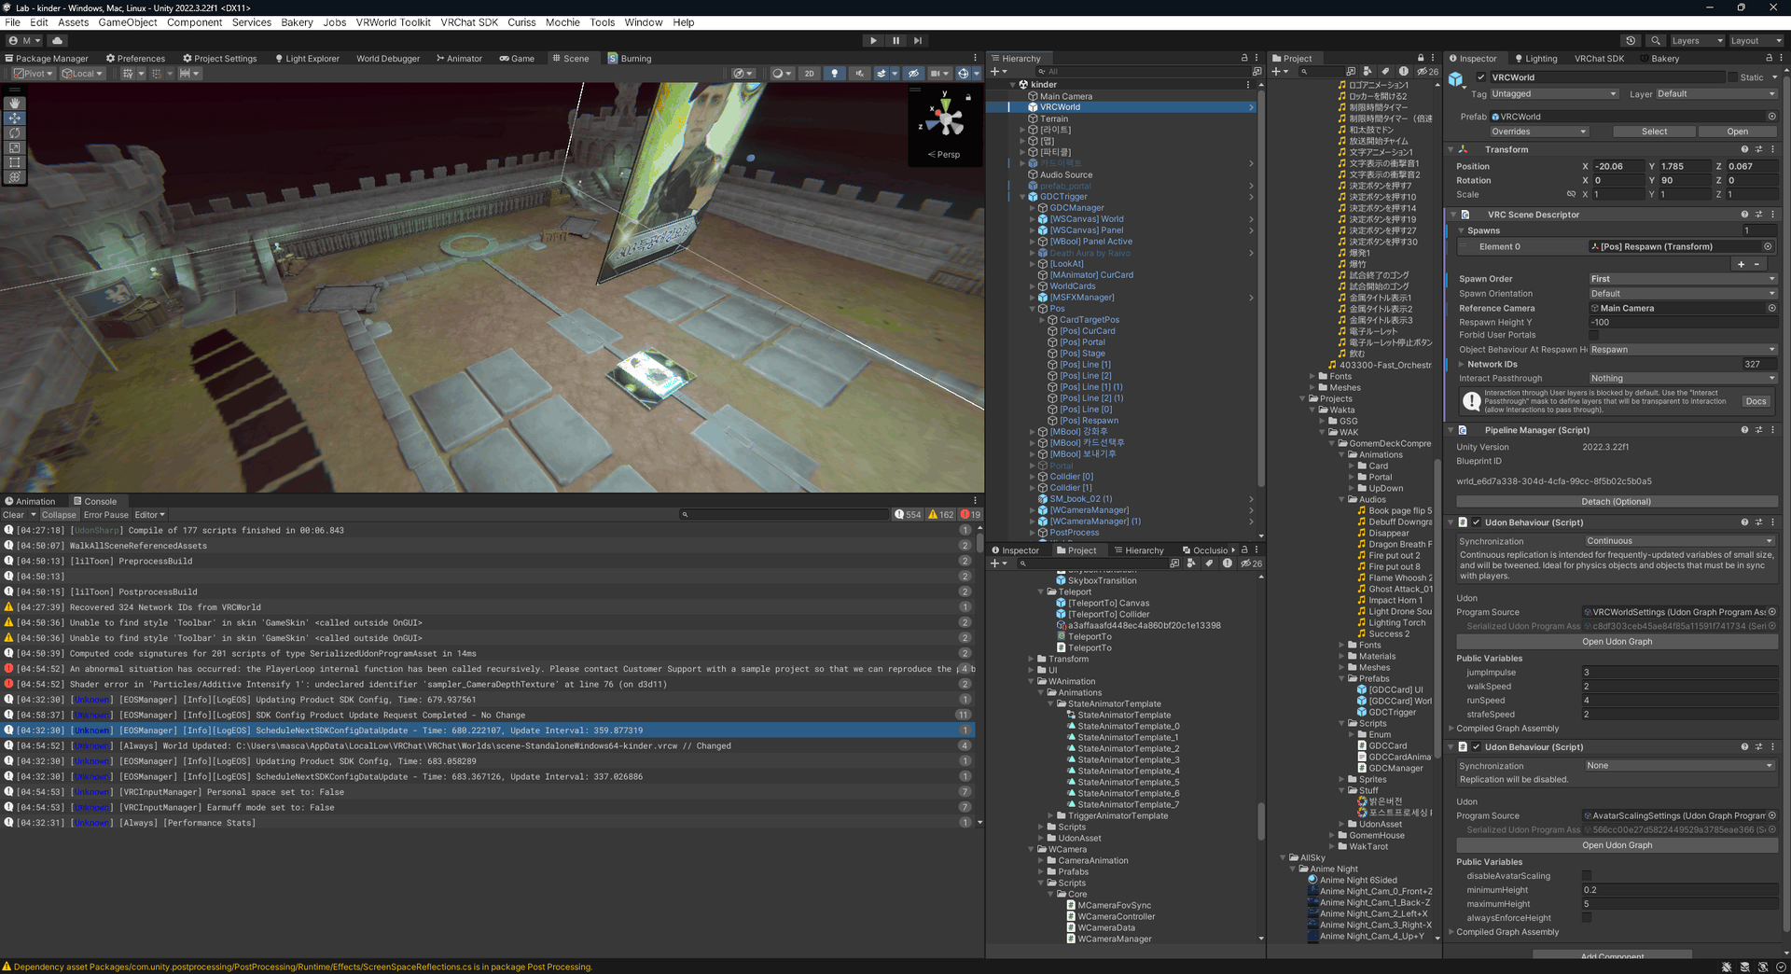1791x974 pixels.
Task: Toggle disableAvatarScaling checkbox
Action: 1587,876
